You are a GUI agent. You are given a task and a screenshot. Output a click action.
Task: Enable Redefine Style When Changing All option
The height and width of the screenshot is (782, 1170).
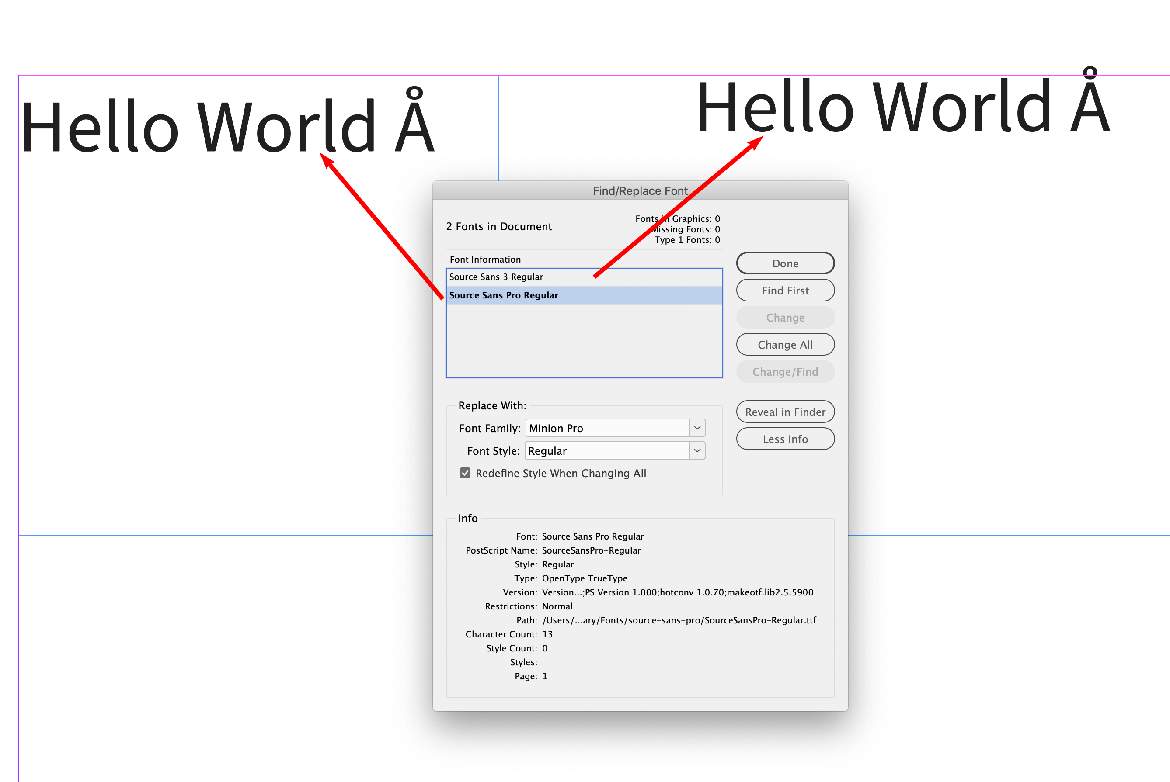click(465, 473)
